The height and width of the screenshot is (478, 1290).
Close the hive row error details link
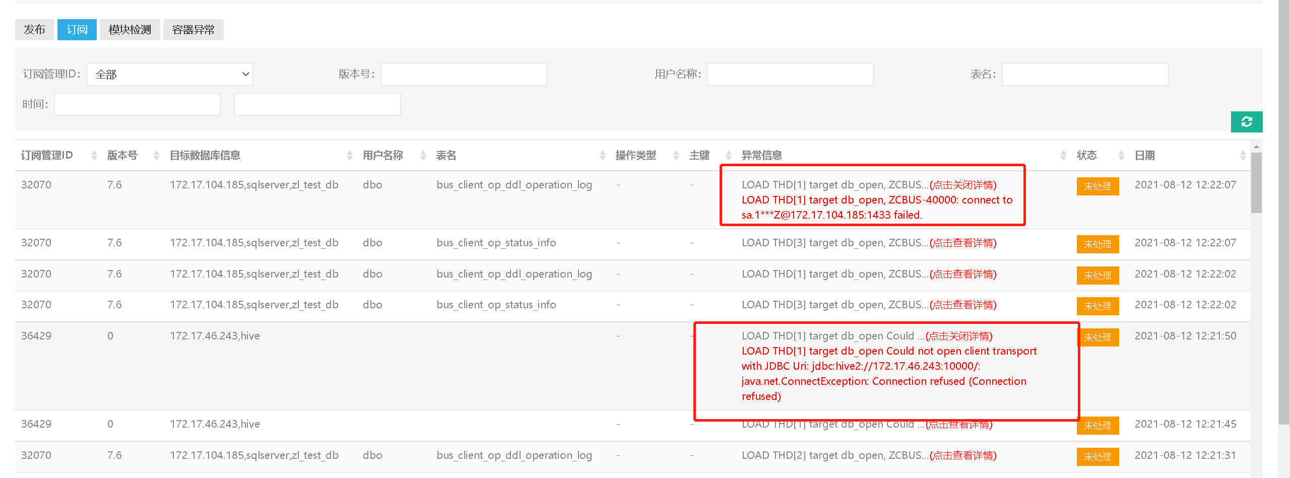pos(959,336)
